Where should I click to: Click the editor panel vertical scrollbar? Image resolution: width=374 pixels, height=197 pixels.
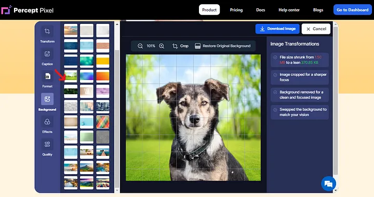tap(336, 100)
